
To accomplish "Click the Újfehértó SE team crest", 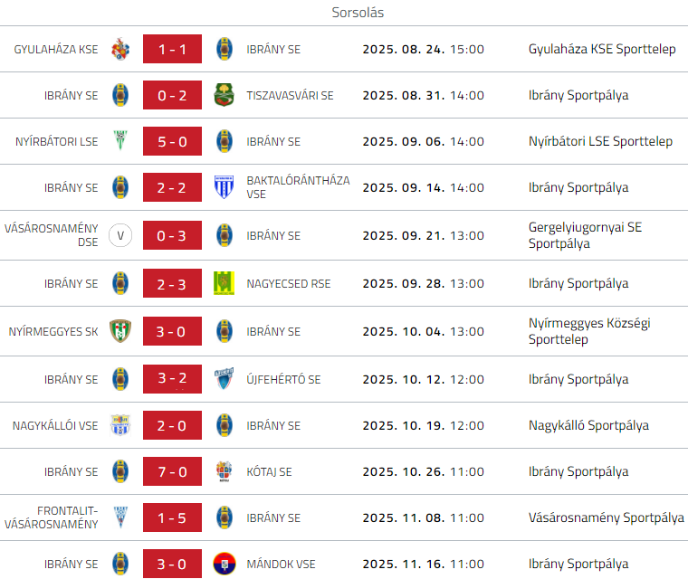I will point(225,379).
